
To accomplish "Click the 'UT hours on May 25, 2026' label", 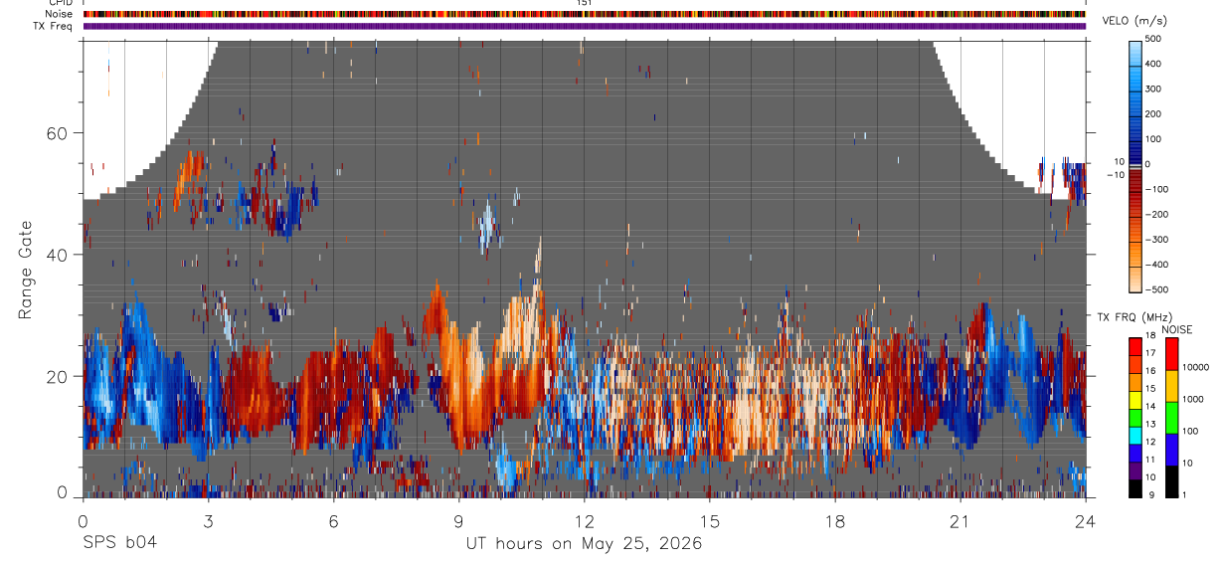I will click(585, 544).
